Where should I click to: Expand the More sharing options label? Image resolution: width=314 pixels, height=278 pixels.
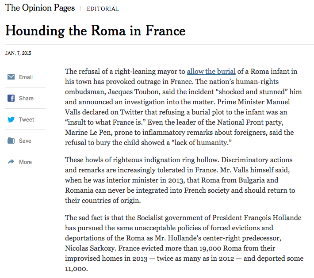(x=25, y=162)
